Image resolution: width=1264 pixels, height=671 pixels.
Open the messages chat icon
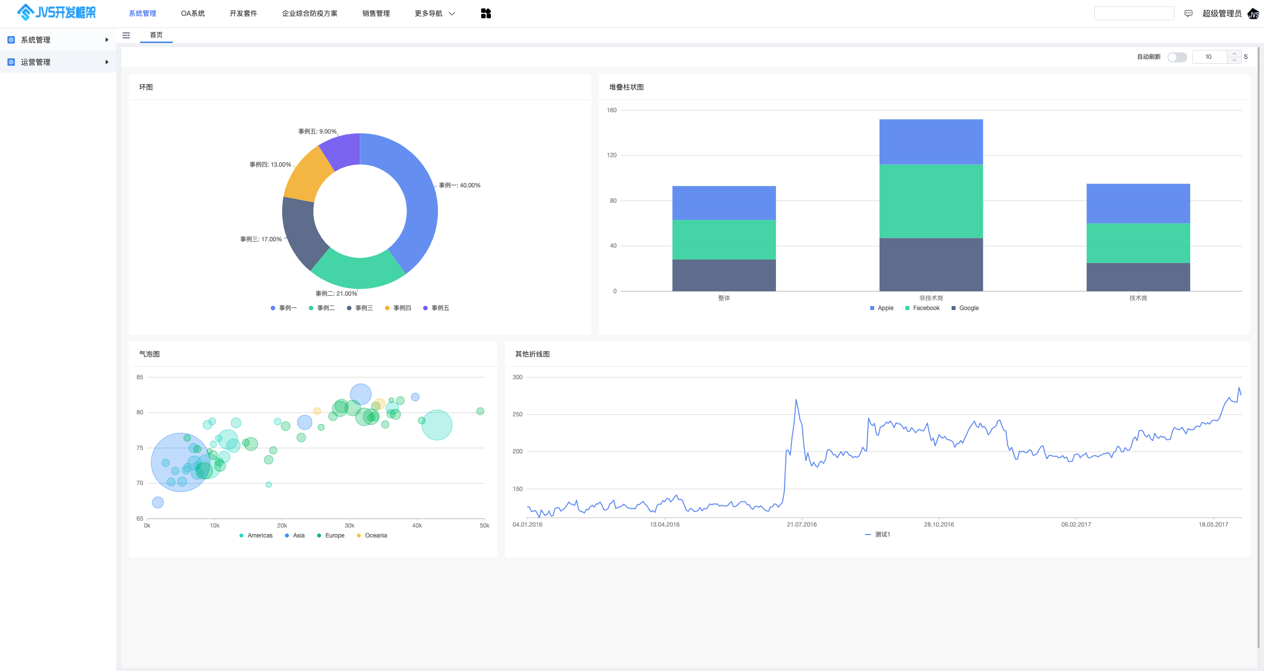[x=1188, y=13]
